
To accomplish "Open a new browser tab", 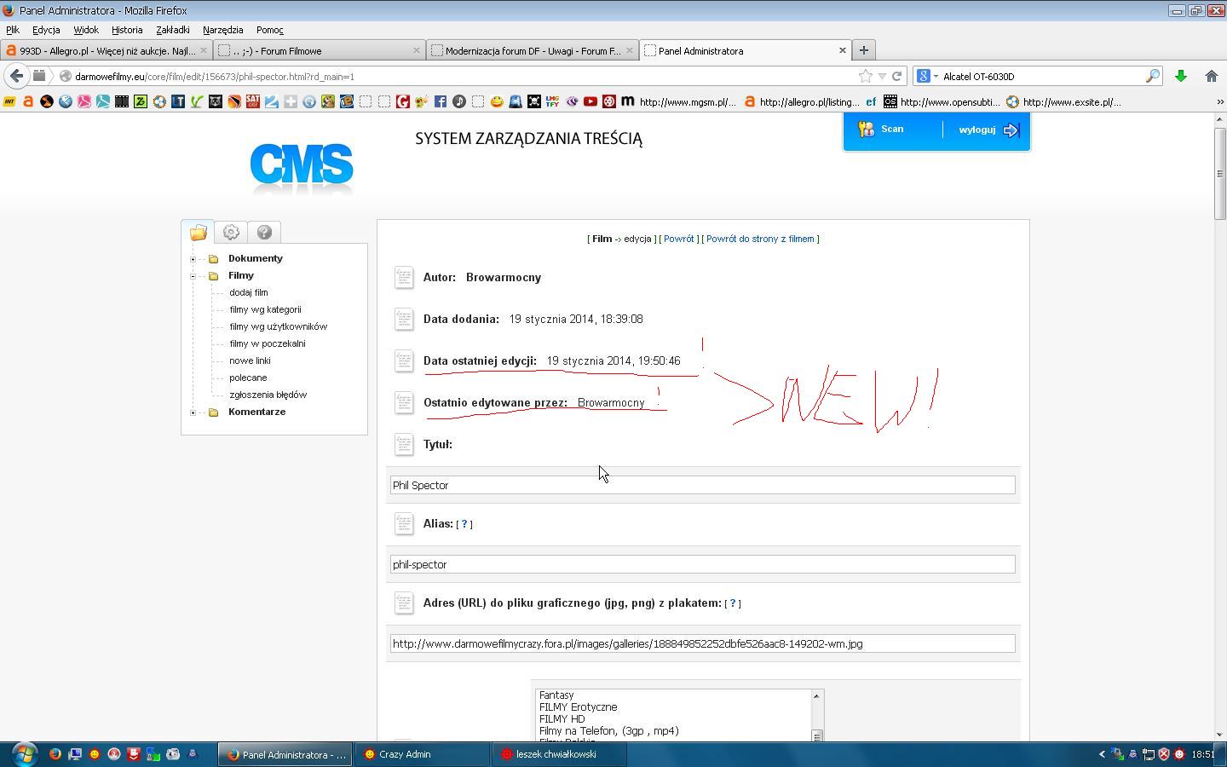I will point(863,50).
